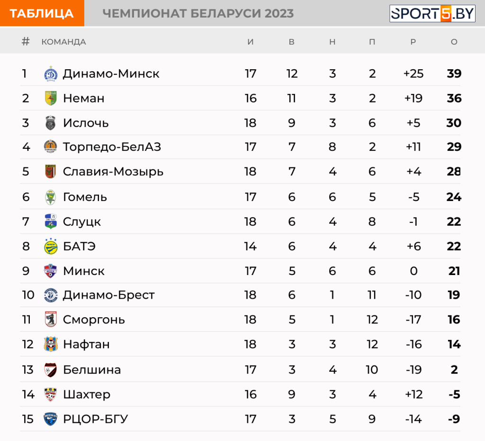The height and width of the screenshot is (441, 485).
Task: Open the ТАБЛИЦА tab
Action: click(x=42, y=13)
